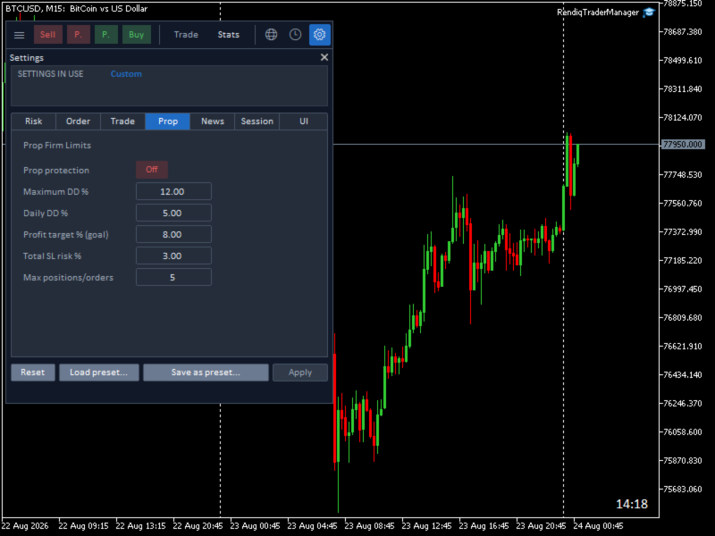Select the Prop tab
The width and height of the screenshot is (715, 536).
168,121
